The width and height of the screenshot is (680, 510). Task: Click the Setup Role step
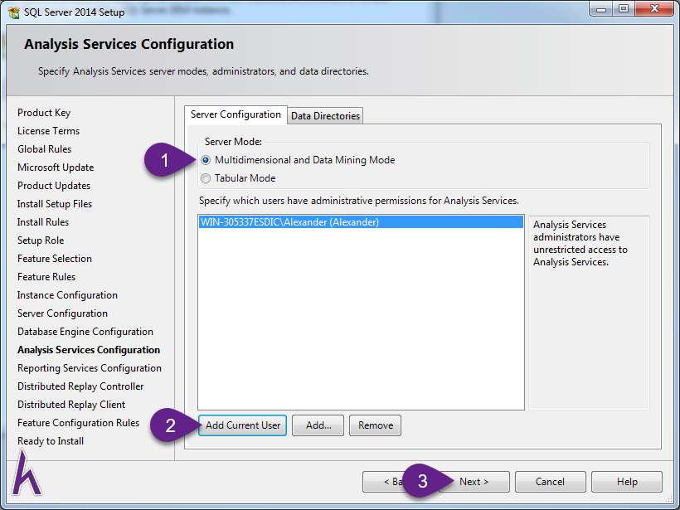click(x=41, y=240)
